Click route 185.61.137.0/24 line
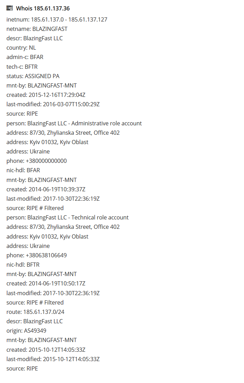This screenshot has width=244, height=383. (35, 312)
